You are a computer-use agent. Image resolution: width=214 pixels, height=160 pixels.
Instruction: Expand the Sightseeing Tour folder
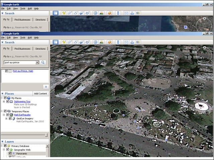pos(4,101)
